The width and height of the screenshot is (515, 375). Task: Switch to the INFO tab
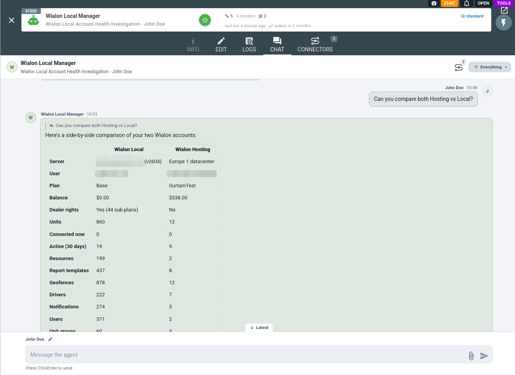coord(193,45)
